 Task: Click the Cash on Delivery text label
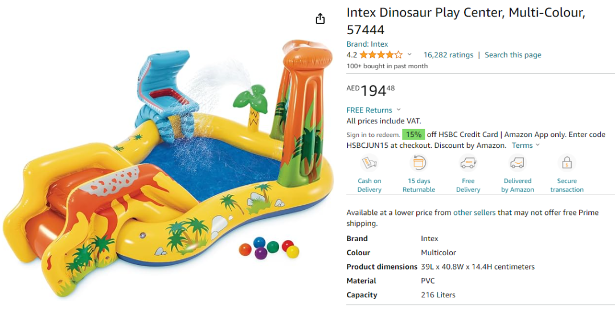tap(369, 185)
